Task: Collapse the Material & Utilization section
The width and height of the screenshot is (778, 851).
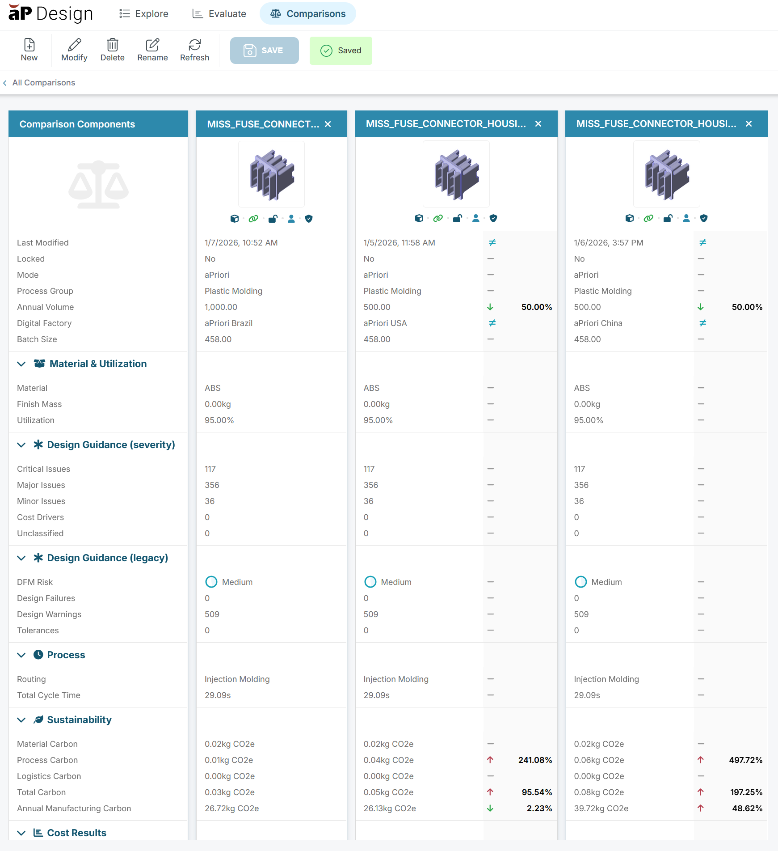Action: (21, 364)
